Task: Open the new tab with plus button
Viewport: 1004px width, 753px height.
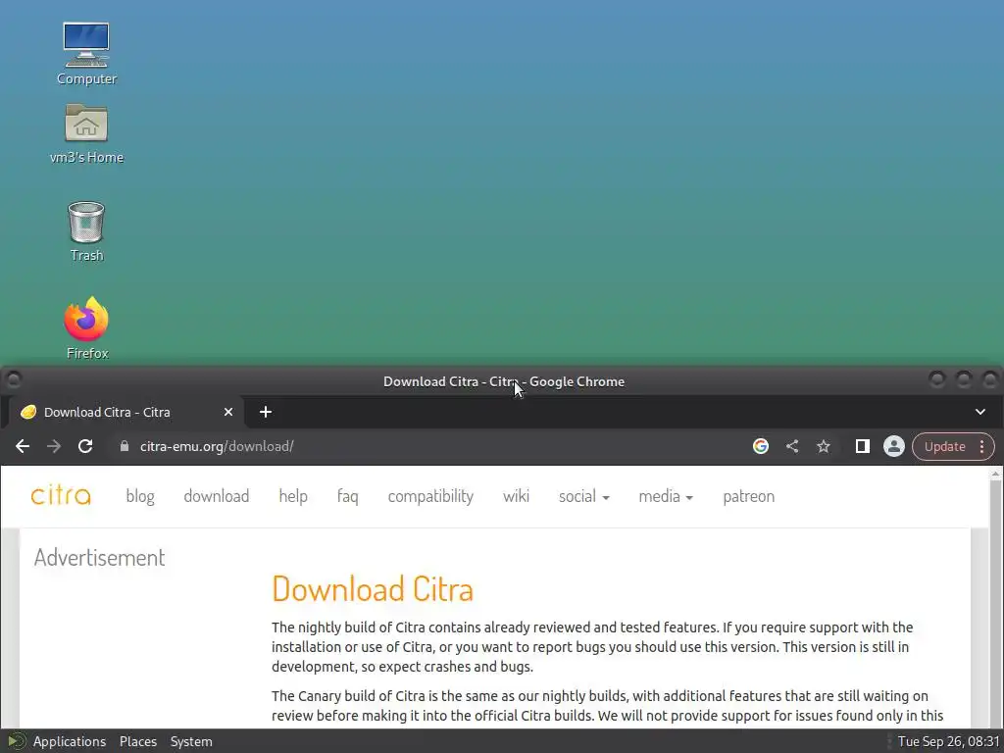Action: pyautogui.click(x=266, y=412)
